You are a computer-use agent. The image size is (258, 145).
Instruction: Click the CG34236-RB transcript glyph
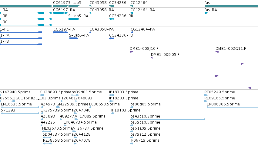click(x=112, y=19)
